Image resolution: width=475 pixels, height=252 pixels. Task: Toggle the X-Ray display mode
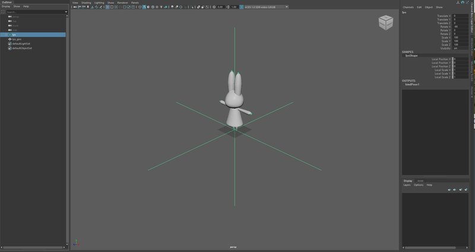(198, 7)
